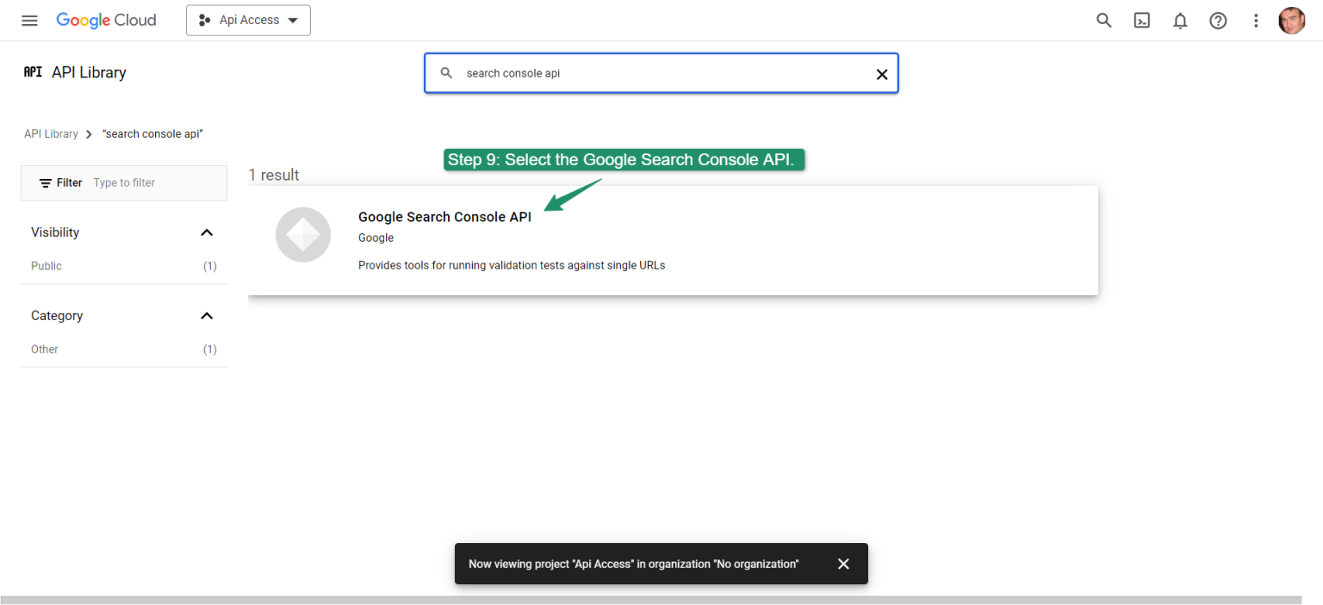
Task: Select the Google Search Console API result
Action: click(444, 217)
